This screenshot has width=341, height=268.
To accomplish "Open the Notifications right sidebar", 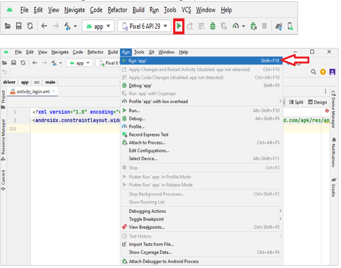I will click(334, 152).
